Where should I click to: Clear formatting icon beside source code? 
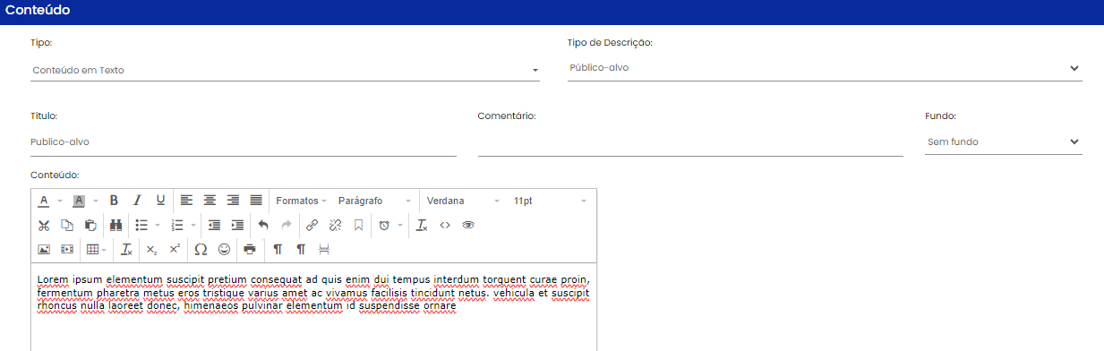point(423,225)
